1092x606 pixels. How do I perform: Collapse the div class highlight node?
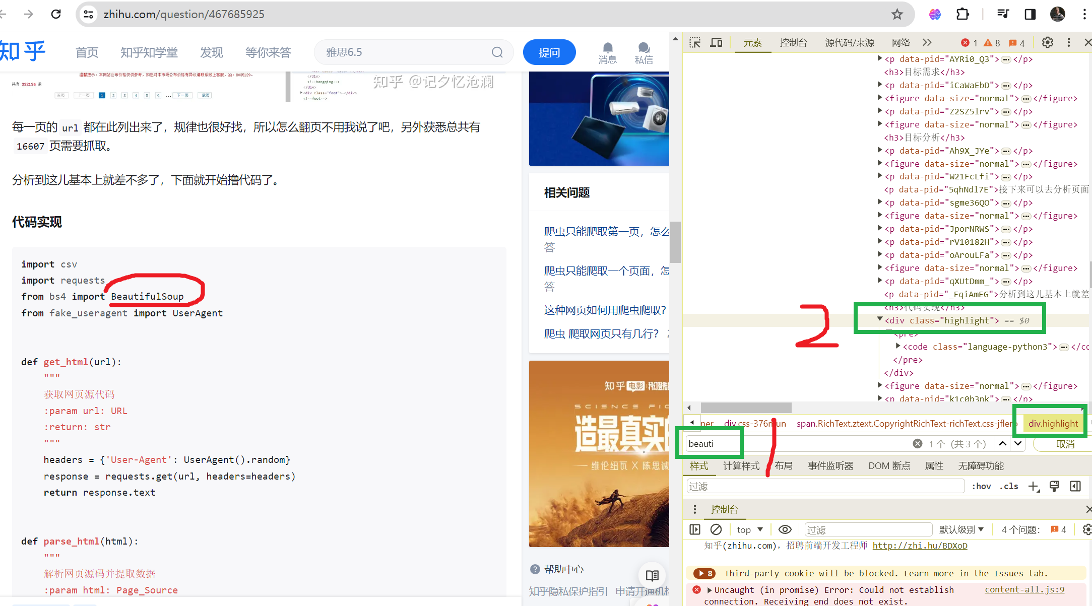(x=880, y=319)
